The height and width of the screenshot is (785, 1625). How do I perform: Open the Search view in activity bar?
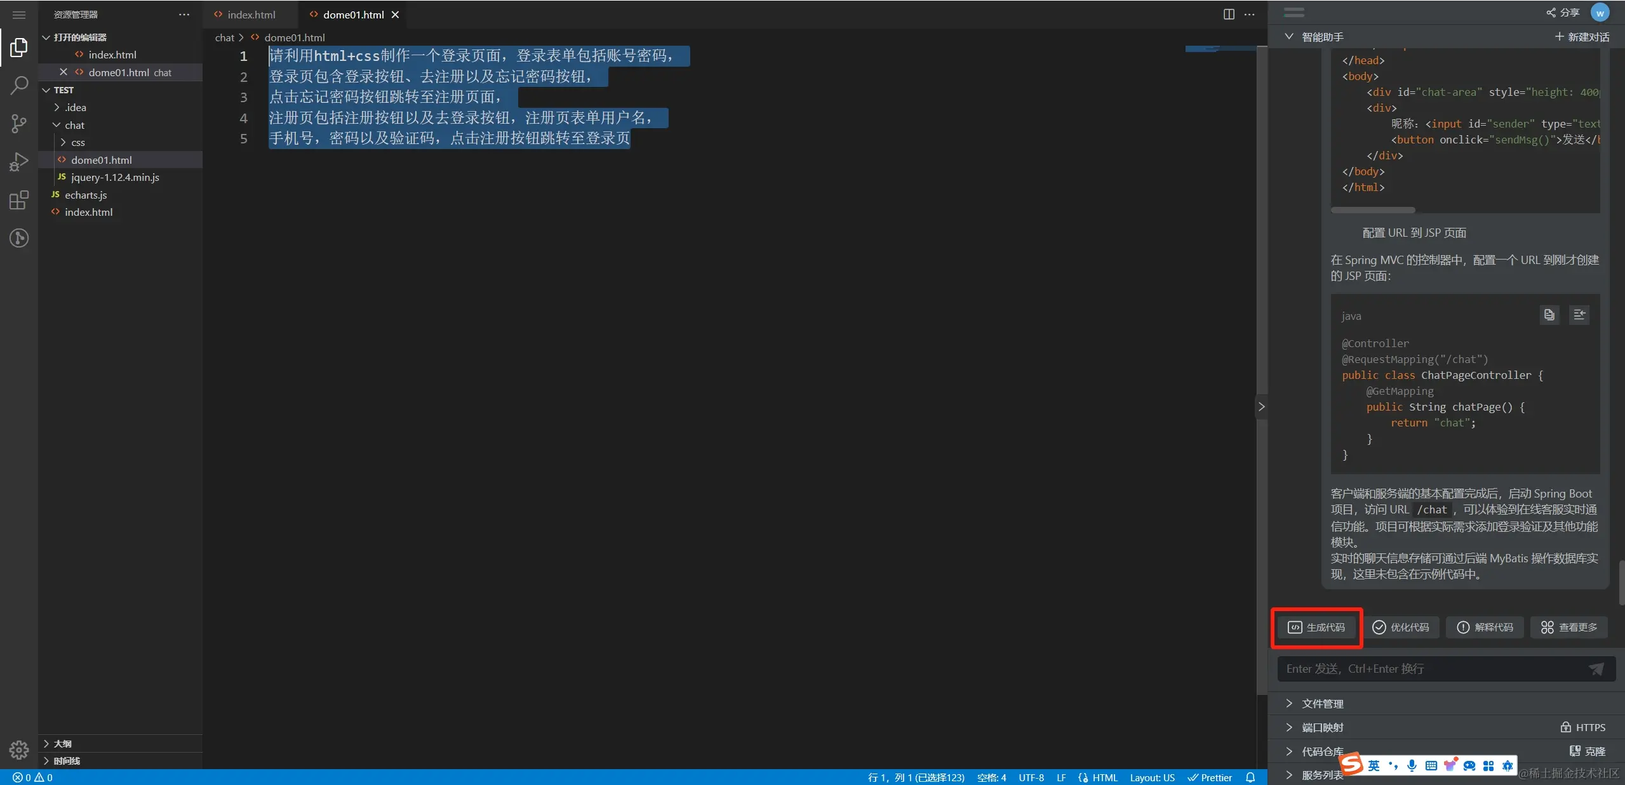pyautogui.click(x=19, y=85)
